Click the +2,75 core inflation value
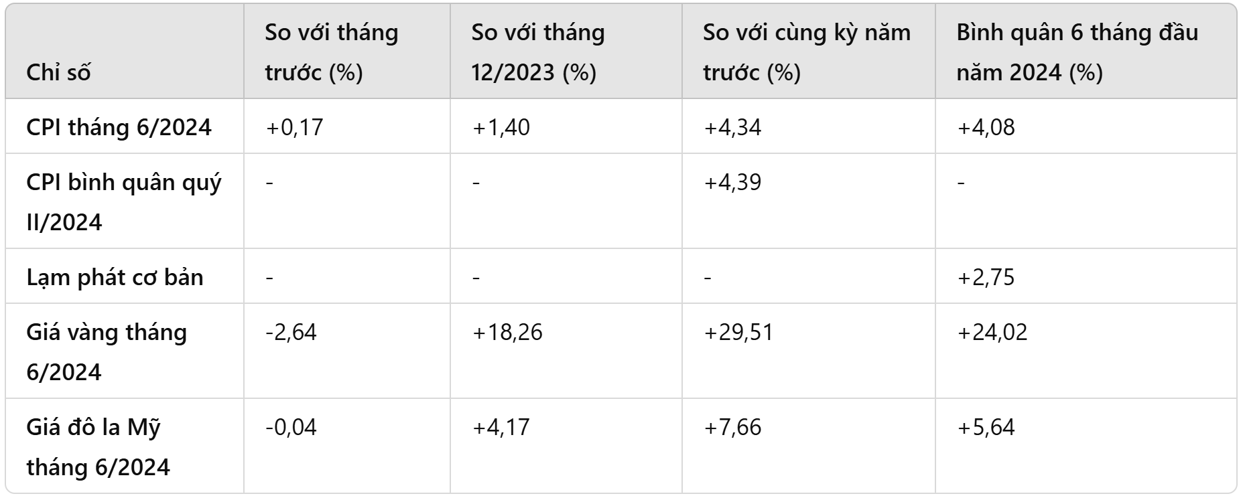The height and width of the screenshot is (500, 1241). pos(986,277)
